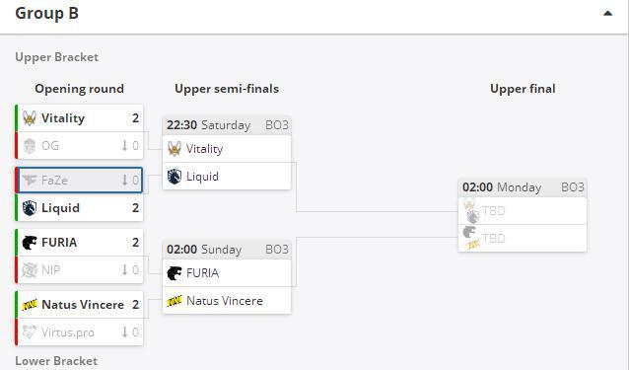Click the Virtus.pro team logo
This screenshot has width=629, height=370.
click(x=30, y=333)
